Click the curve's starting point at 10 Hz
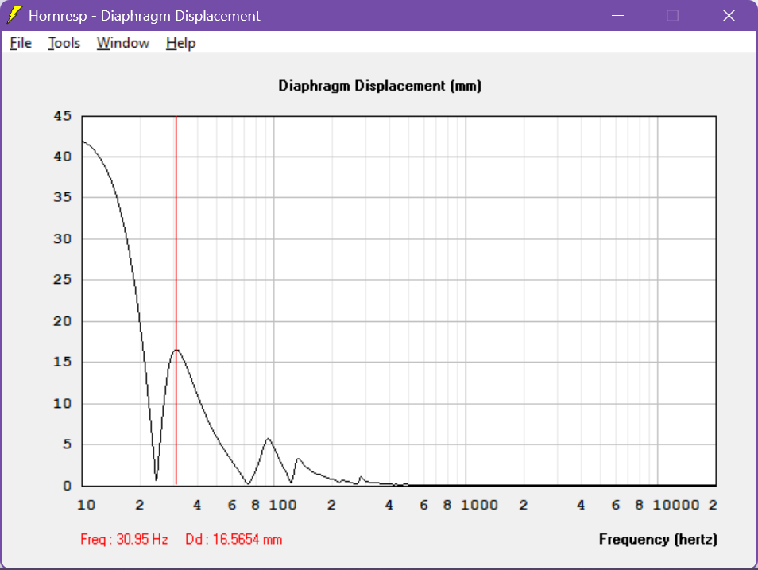 (83, 142)
